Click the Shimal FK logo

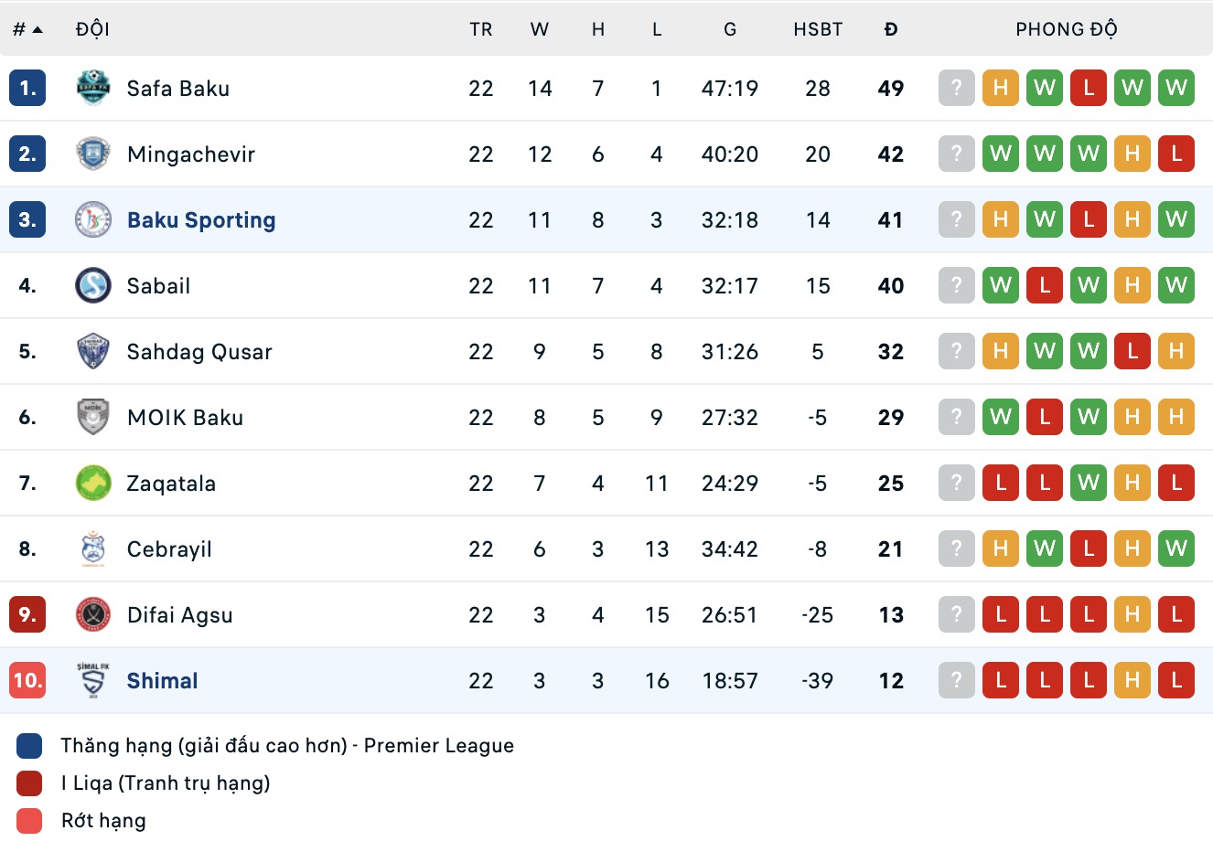tap(92, 681)
